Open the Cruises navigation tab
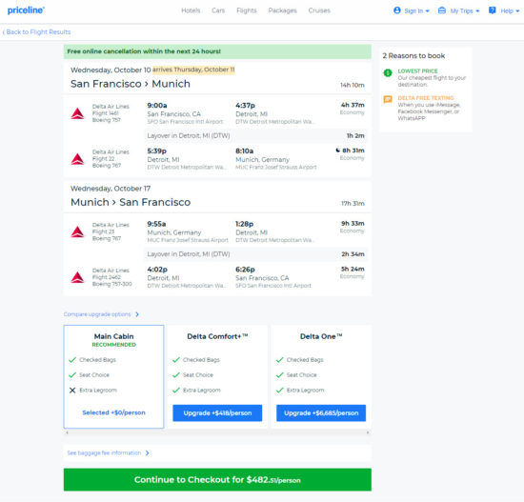The height and width of the screenshot is (502, 524). pos(319,10)
